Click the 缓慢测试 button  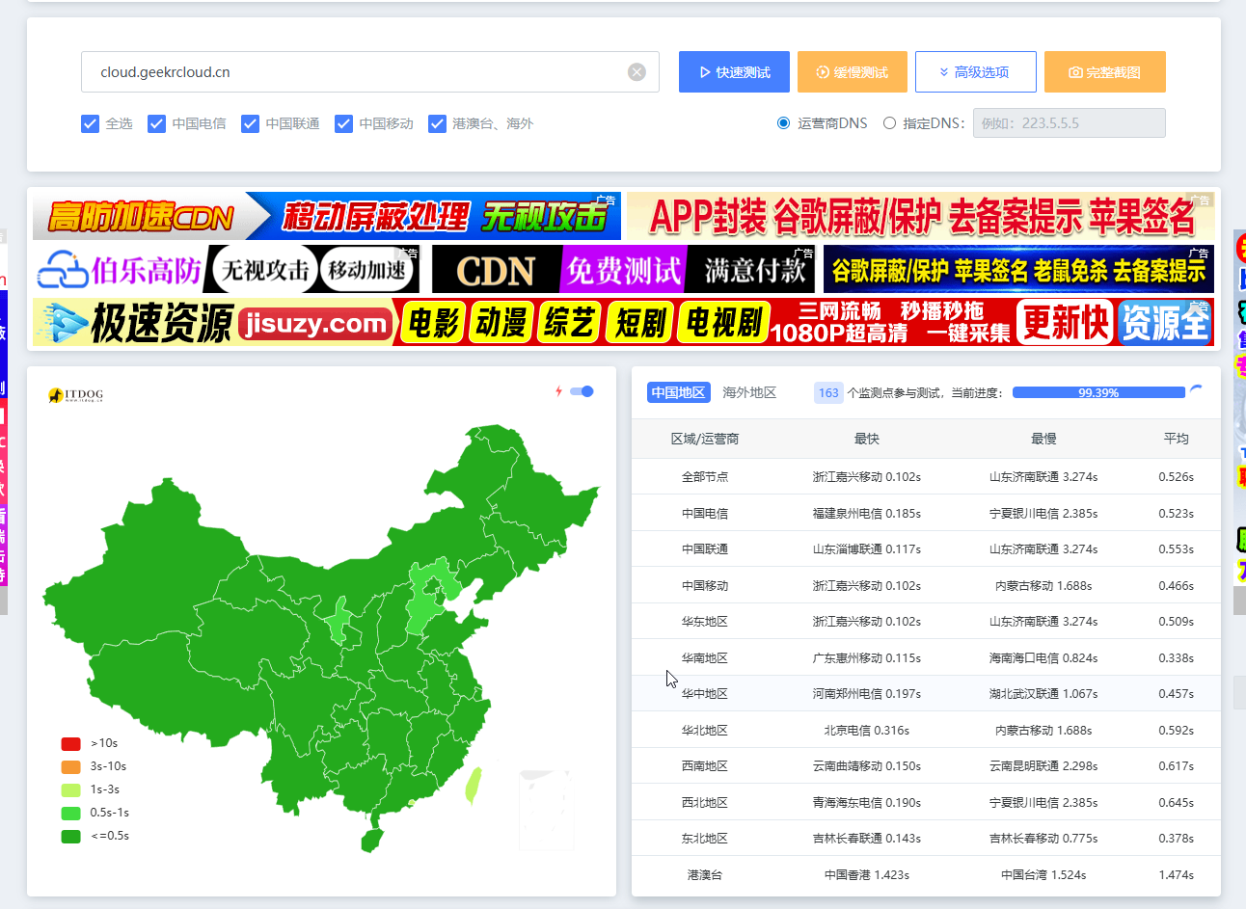point(852,72)
